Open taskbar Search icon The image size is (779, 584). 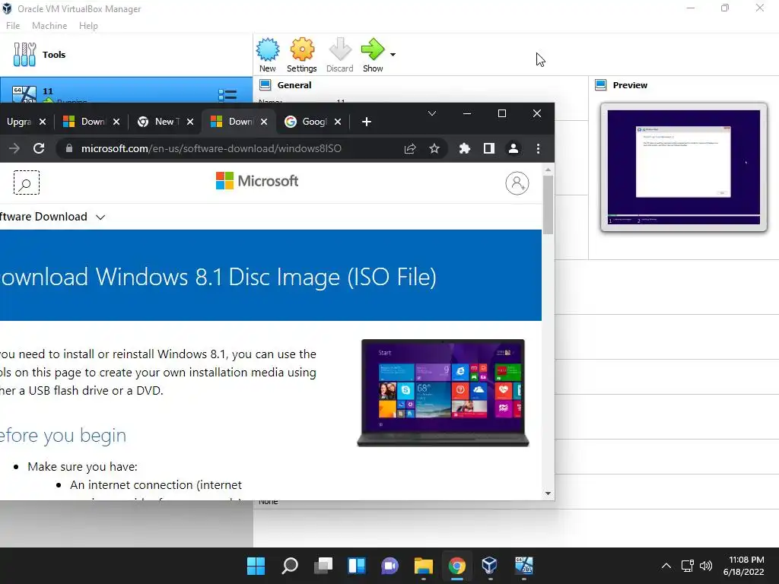290,566
